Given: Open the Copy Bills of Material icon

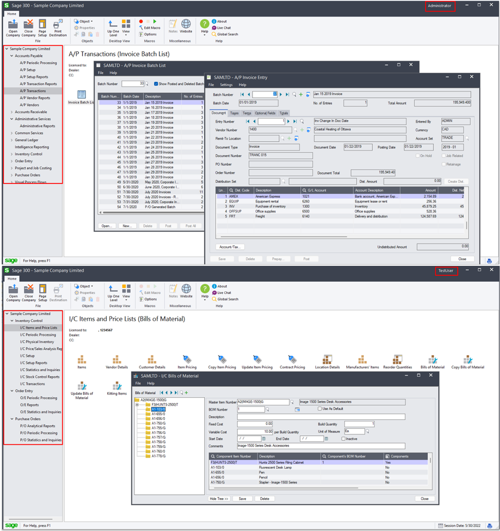Looking at the screenshot, I should [467, 361].
